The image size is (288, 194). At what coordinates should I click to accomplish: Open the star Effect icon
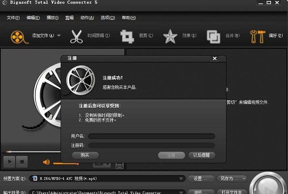pos(170,36)
